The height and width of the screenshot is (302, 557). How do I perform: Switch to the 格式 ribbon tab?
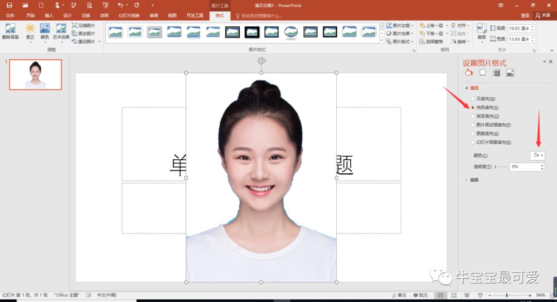point(219,15)
